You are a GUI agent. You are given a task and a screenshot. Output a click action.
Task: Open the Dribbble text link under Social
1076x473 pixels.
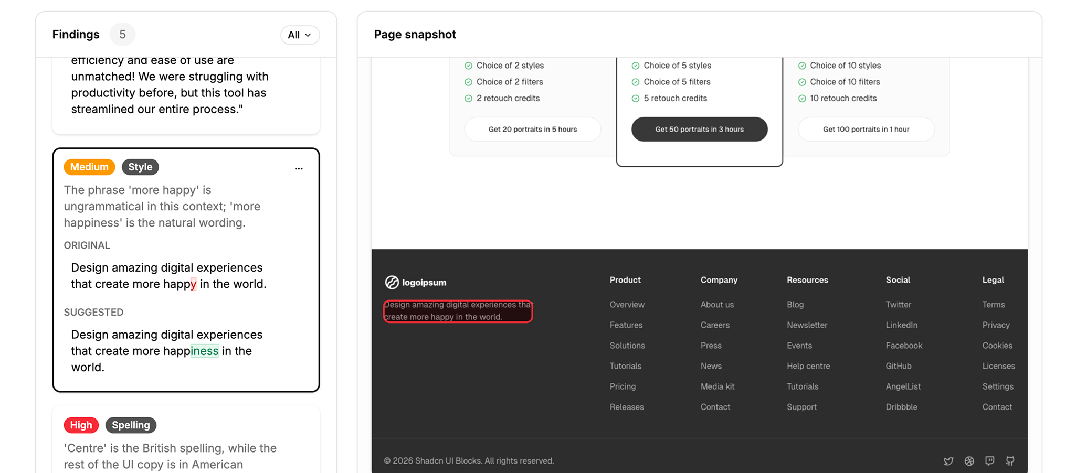(x=901, y=407)
